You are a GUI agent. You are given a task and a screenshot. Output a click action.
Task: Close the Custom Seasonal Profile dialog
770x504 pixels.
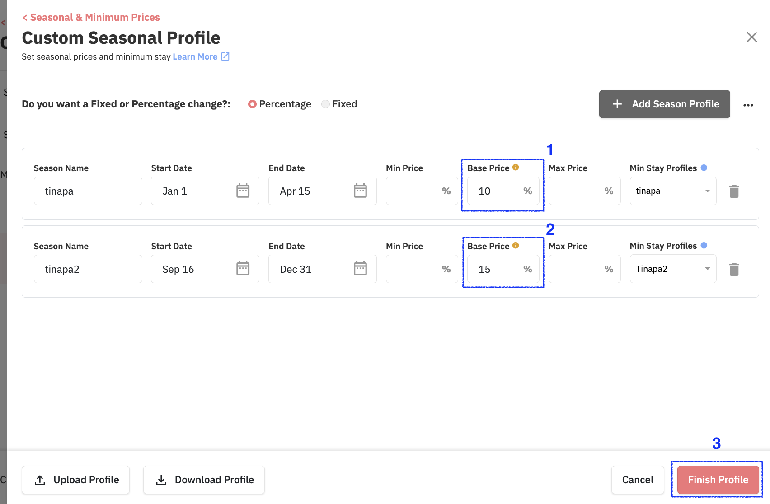[x=752, y=37]
